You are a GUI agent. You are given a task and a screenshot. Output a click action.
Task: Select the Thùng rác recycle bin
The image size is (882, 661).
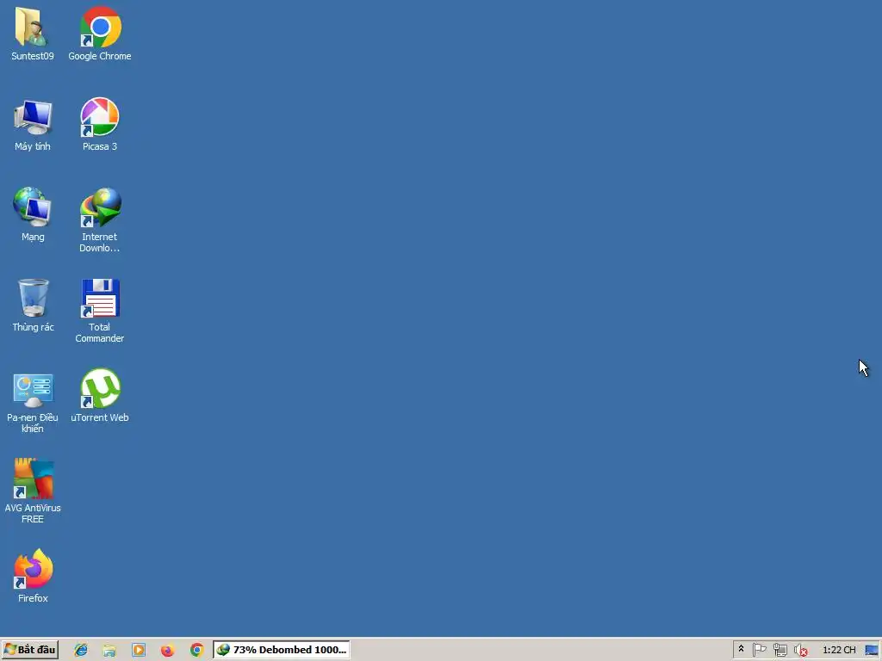tap(33, 306)
